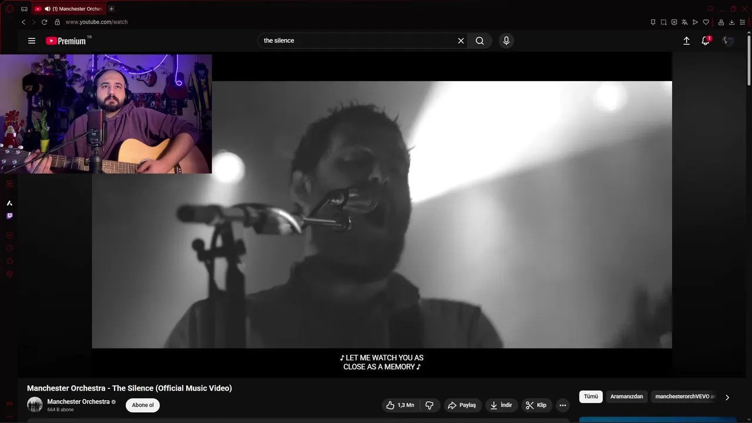Open the Manchester Orchestra channel name link

(x=78, y=402)
